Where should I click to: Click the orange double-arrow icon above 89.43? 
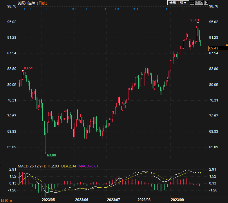(x=227, y=45)
